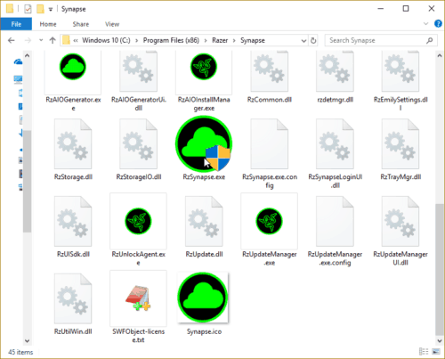Open the Home ribbon tab
This screenshot has width=445, height=359.
tap(48, 24)
